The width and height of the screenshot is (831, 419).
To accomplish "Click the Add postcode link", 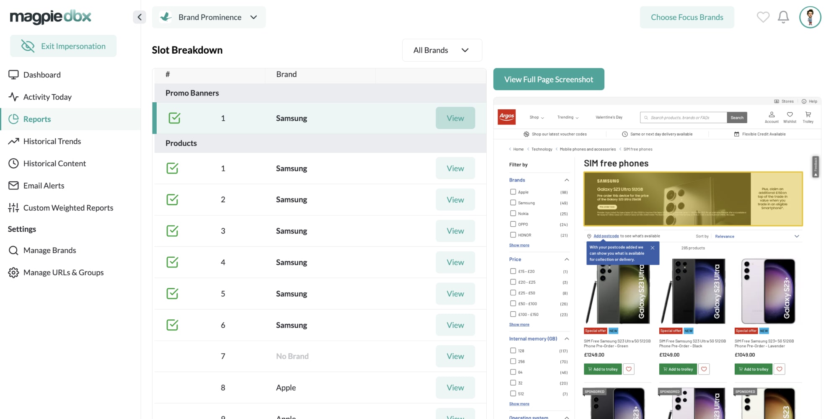I will point(606,236).
